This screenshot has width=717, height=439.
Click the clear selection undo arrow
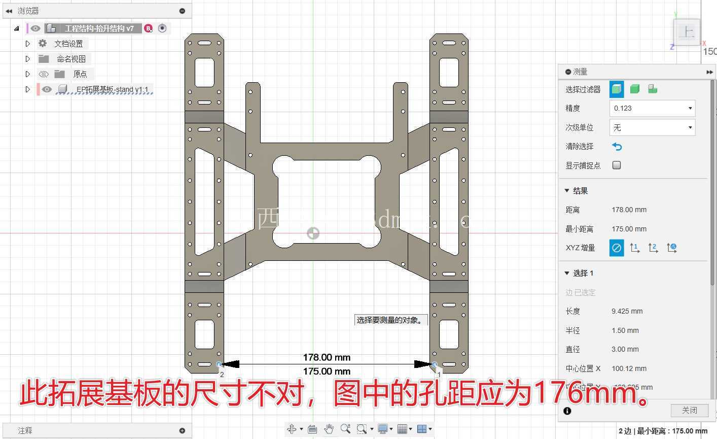617,147
